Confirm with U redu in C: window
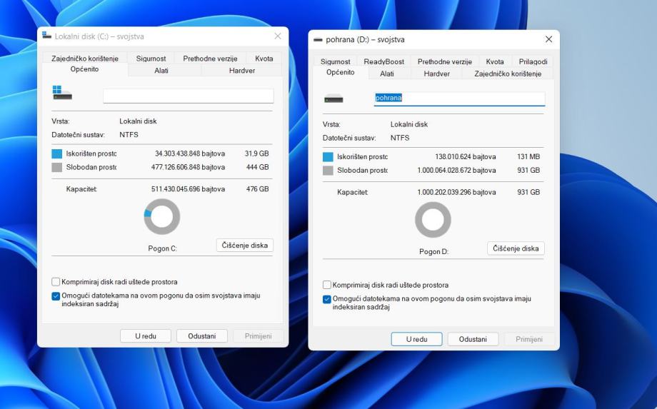 (146, 336)
